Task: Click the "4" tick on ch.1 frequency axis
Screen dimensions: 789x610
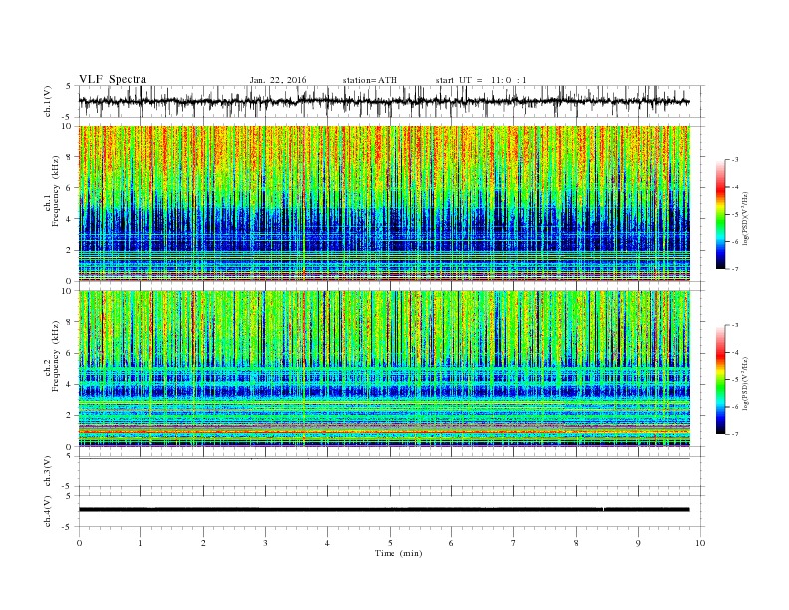Action: tap(70, 219)
